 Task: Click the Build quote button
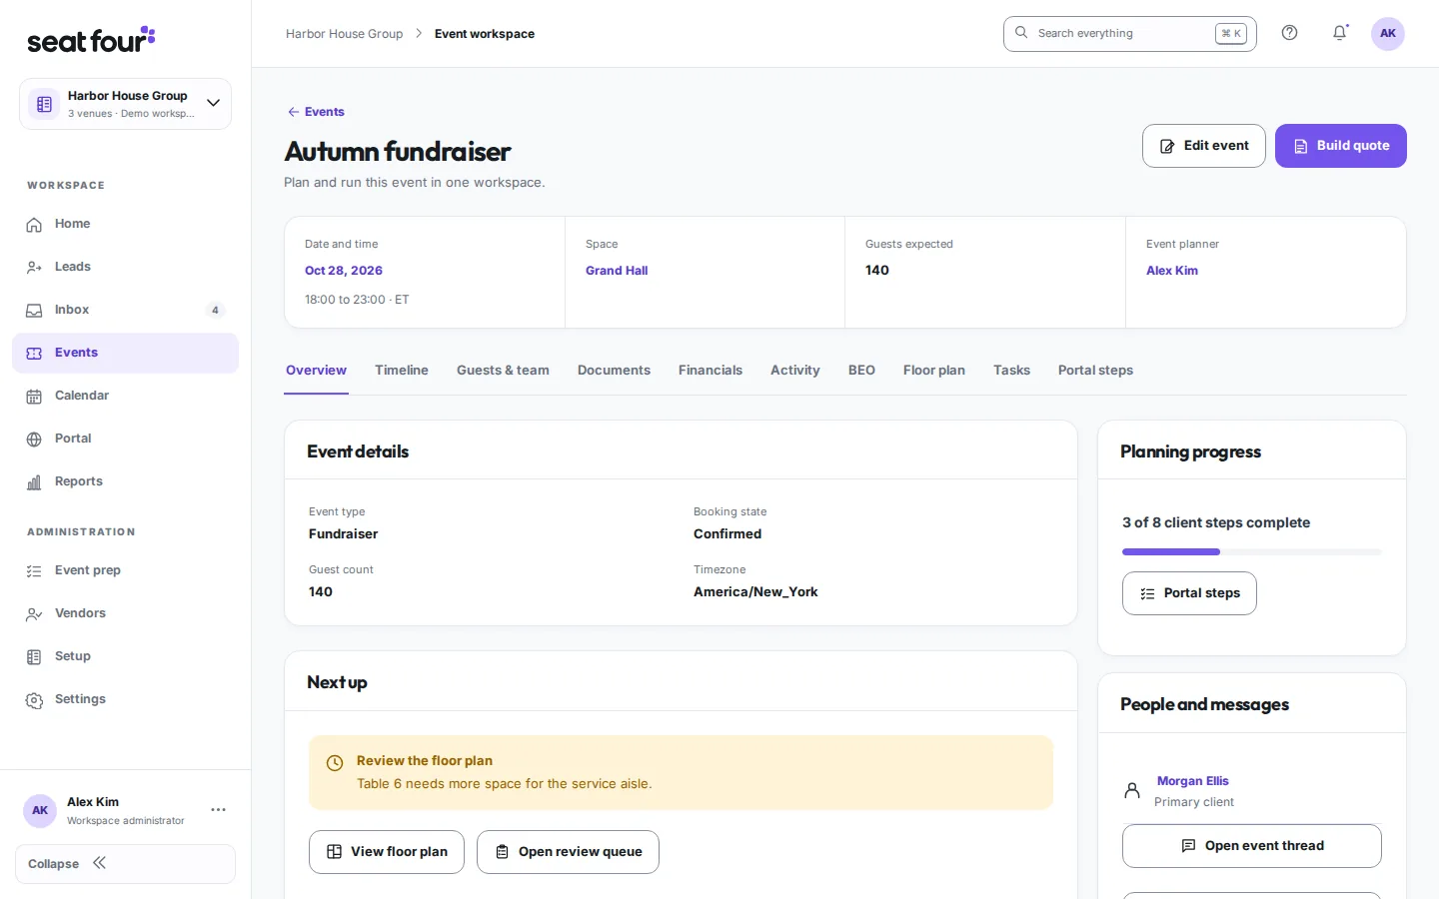coord(1341,146)
